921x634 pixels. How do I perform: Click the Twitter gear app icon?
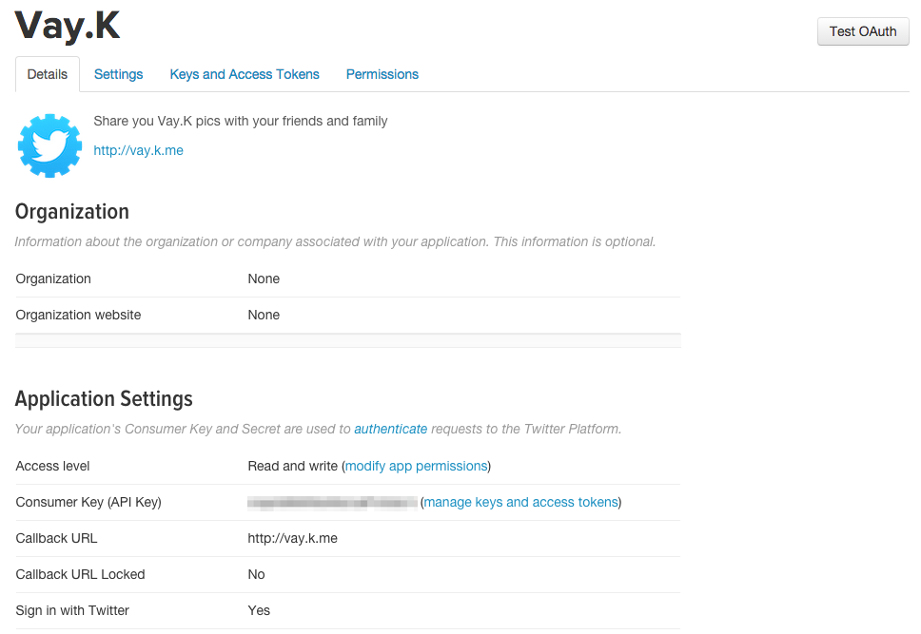click(49, 145)
